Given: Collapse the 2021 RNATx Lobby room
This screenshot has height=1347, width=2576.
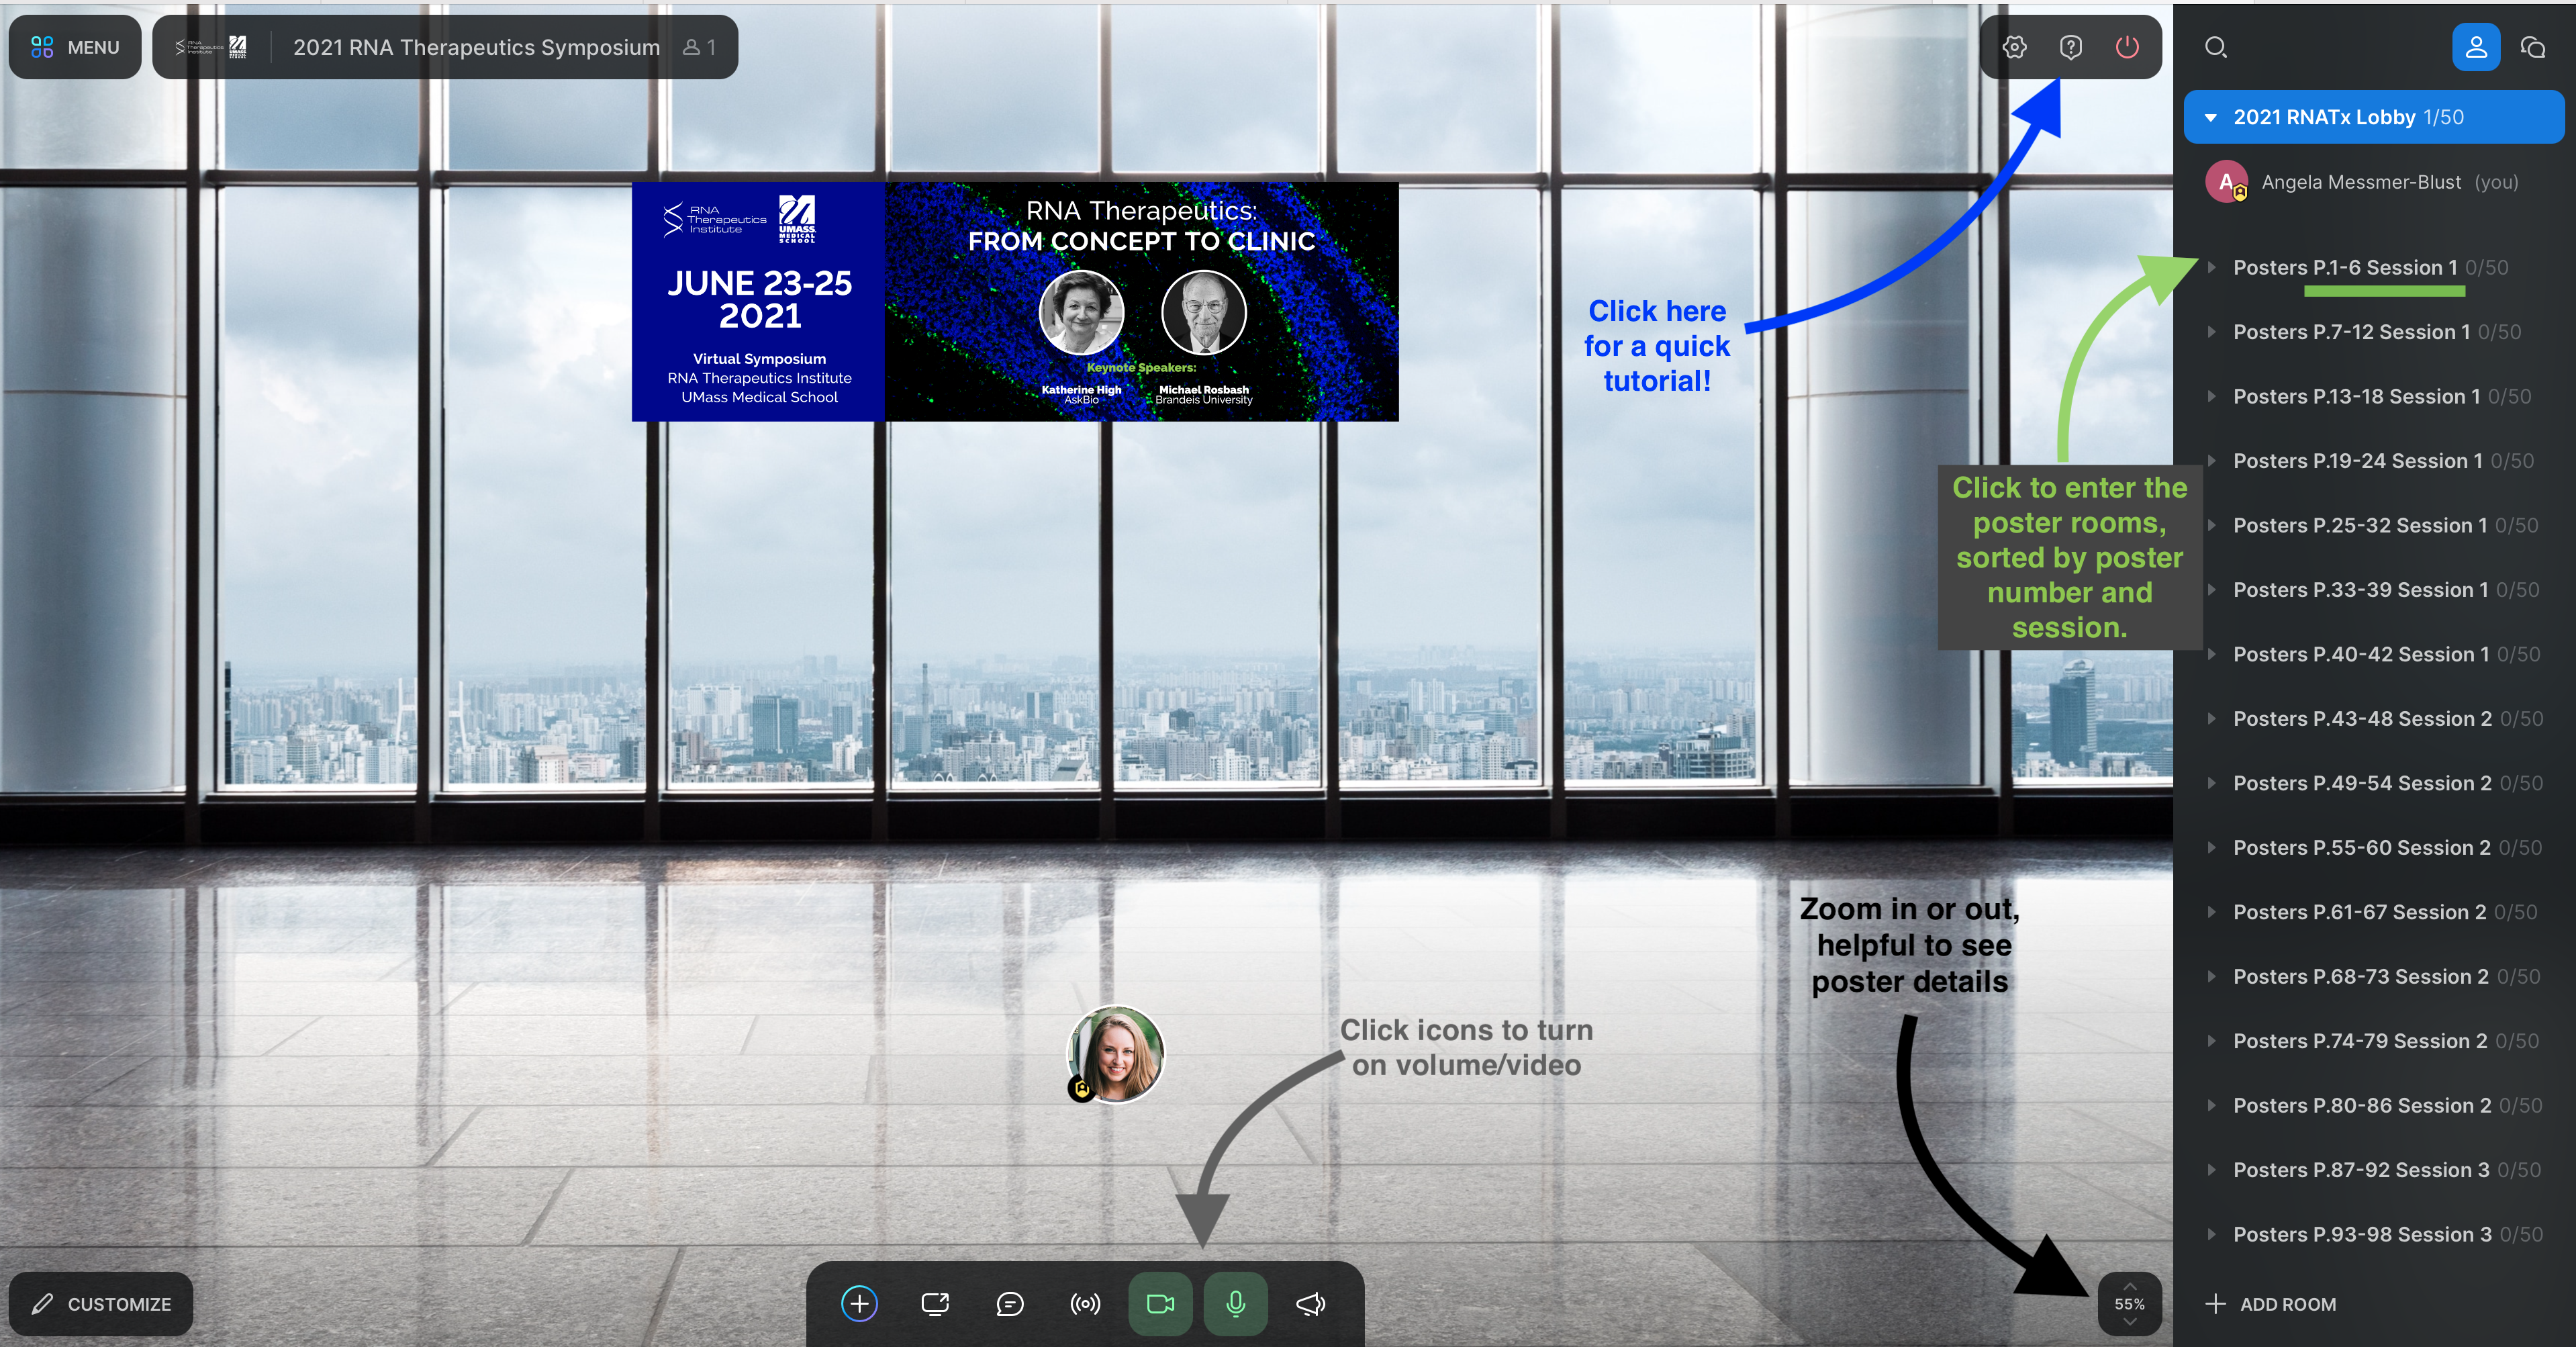Looking at the screenshot, I should tap(2211, 117).
